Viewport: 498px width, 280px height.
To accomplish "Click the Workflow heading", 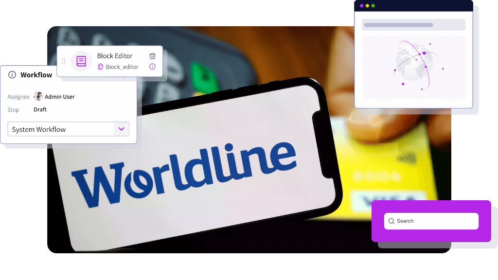I will [x=36, y=75].
